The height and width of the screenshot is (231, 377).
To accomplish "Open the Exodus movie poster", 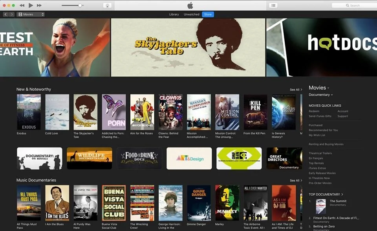I will pos(29,112).
